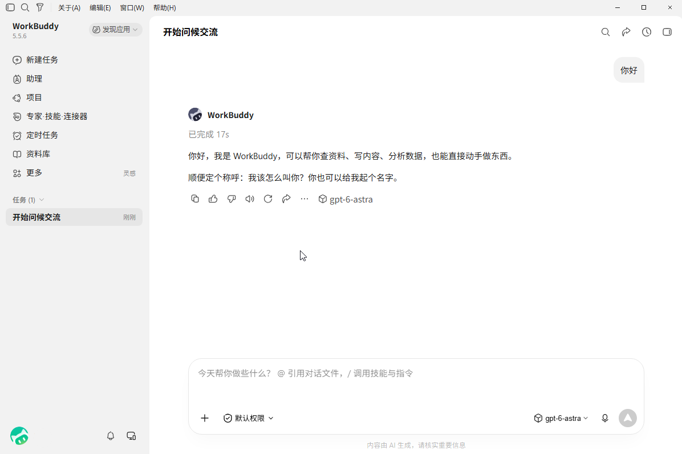
Task: Share conversation via header share icon
Action: pos(626,32)
